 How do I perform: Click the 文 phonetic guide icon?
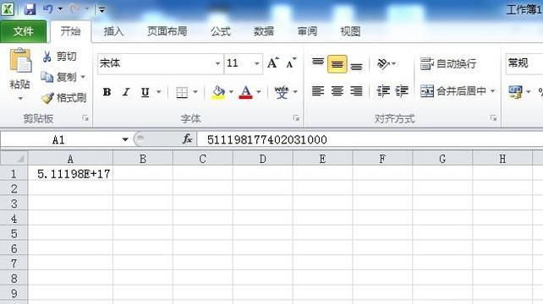282,92
